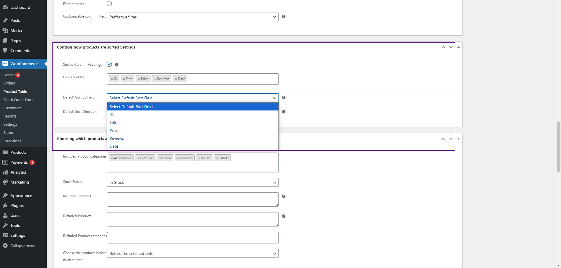Collapse the sort settings panel toggle

[458, 47]
